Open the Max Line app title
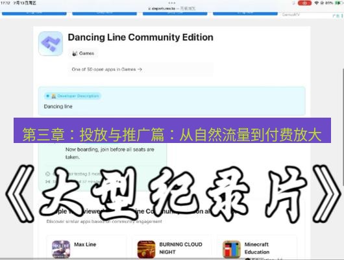Image resolution: width=344 pixels, height=260 pixels. coord(85,244)
